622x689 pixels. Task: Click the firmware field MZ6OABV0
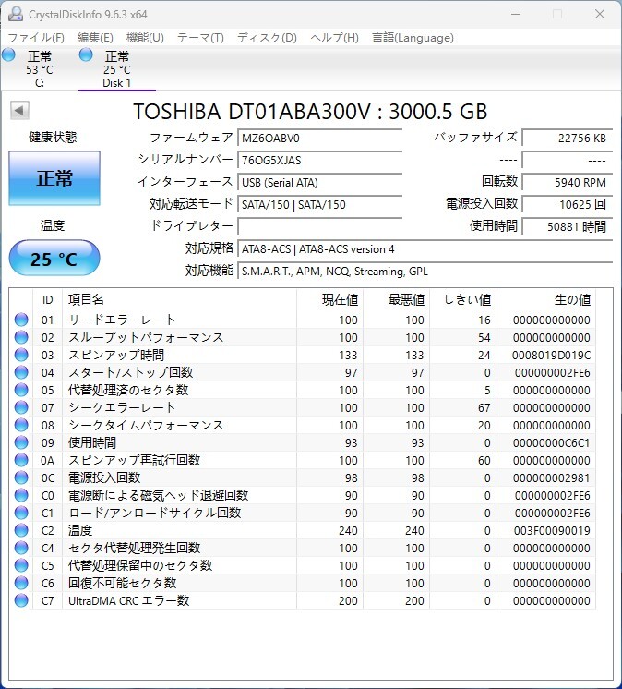319,139
